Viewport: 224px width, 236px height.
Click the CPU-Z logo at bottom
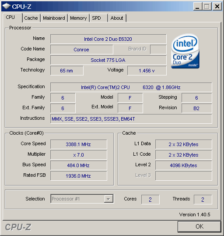tap(18, 227)
